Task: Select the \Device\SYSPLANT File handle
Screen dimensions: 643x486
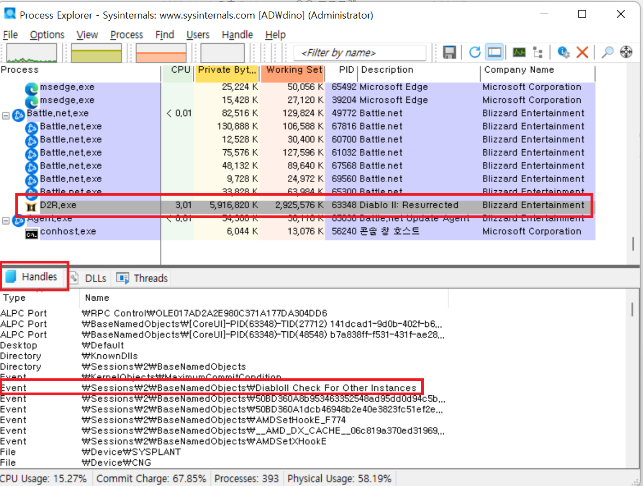Action: tap(223, 452)
